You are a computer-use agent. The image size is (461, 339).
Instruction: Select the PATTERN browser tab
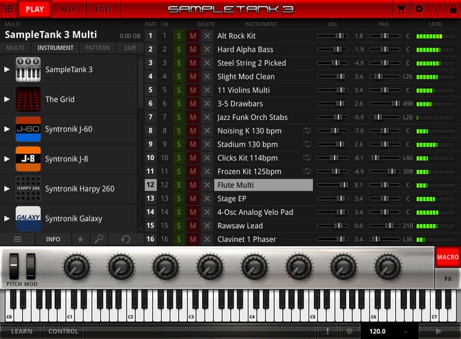point(98,48)
